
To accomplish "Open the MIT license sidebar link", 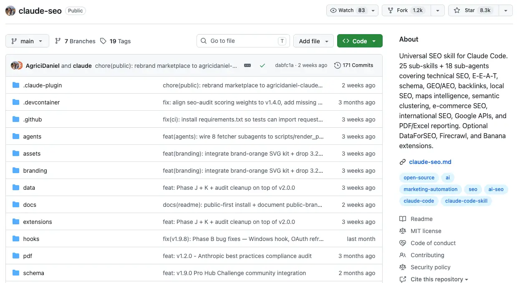I will click(x=426, y=231).
